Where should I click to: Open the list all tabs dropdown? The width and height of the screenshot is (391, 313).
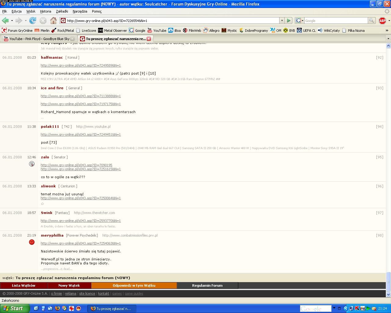coord(388,39)
